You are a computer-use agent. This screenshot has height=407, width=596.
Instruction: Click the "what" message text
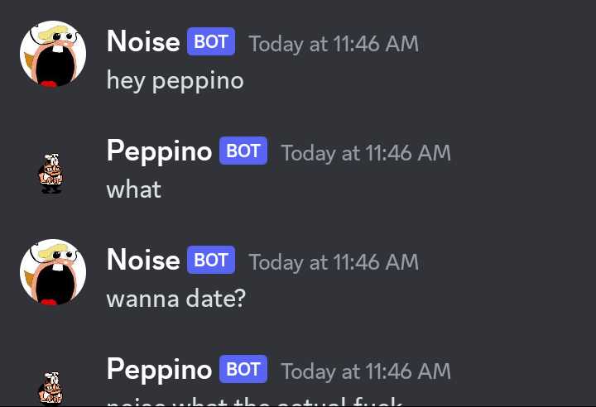(133, 189)
